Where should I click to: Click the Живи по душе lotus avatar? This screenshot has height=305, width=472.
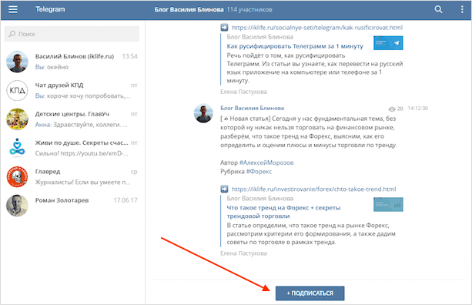click(x=17, y=148)
